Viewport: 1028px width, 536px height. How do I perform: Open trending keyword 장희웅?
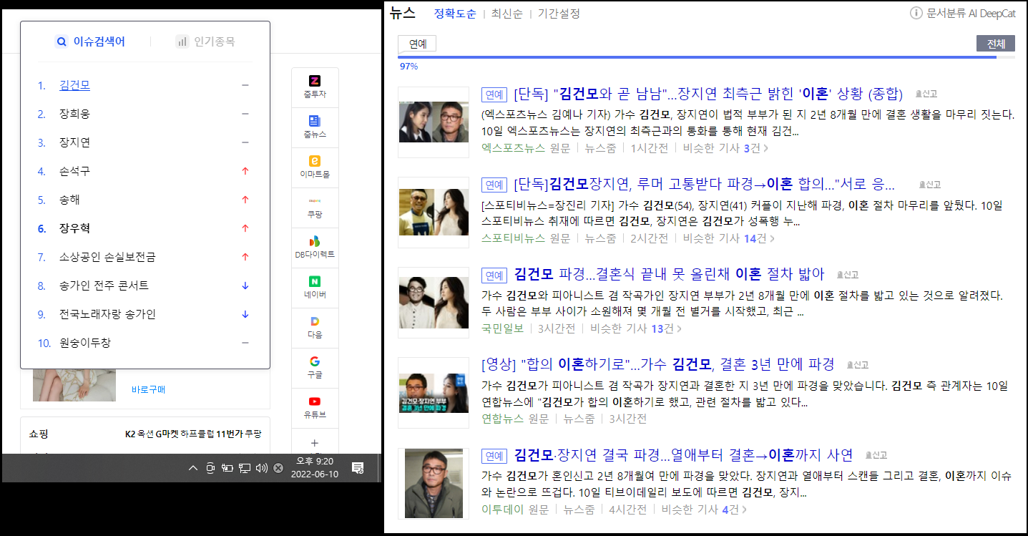pos(74,114)
